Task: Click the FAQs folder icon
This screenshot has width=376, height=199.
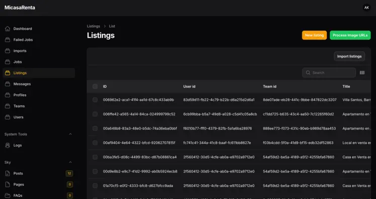Action: 8,195
